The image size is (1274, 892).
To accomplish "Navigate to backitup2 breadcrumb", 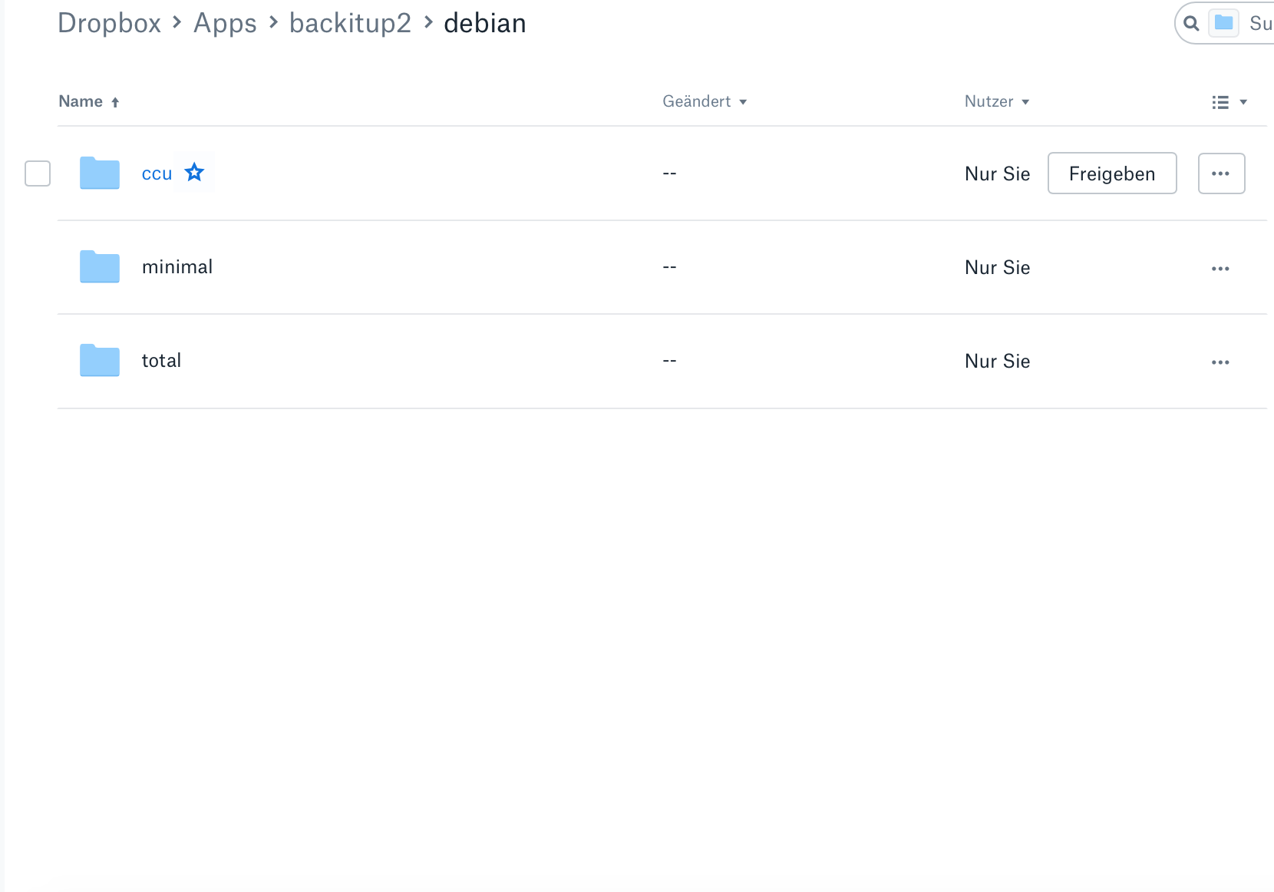I will tap(350, 23).
